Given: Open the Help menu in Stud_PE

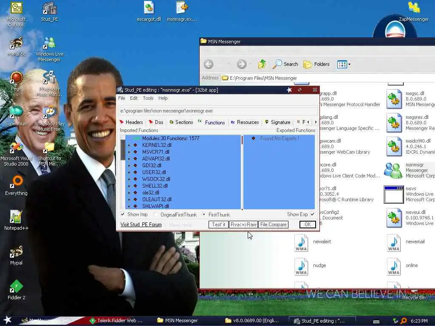Looking at the screenshot, I should click(x=163, y=98).
